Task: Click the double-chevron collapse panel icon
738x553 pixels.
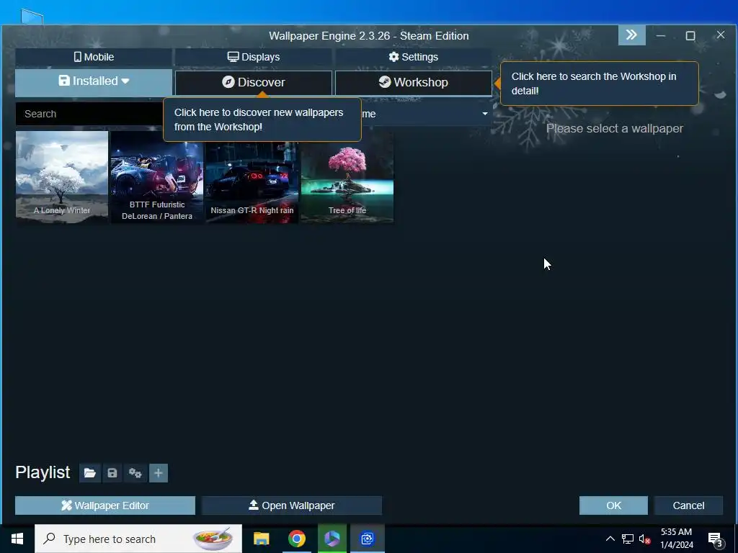Action: (x=631, y=35)
